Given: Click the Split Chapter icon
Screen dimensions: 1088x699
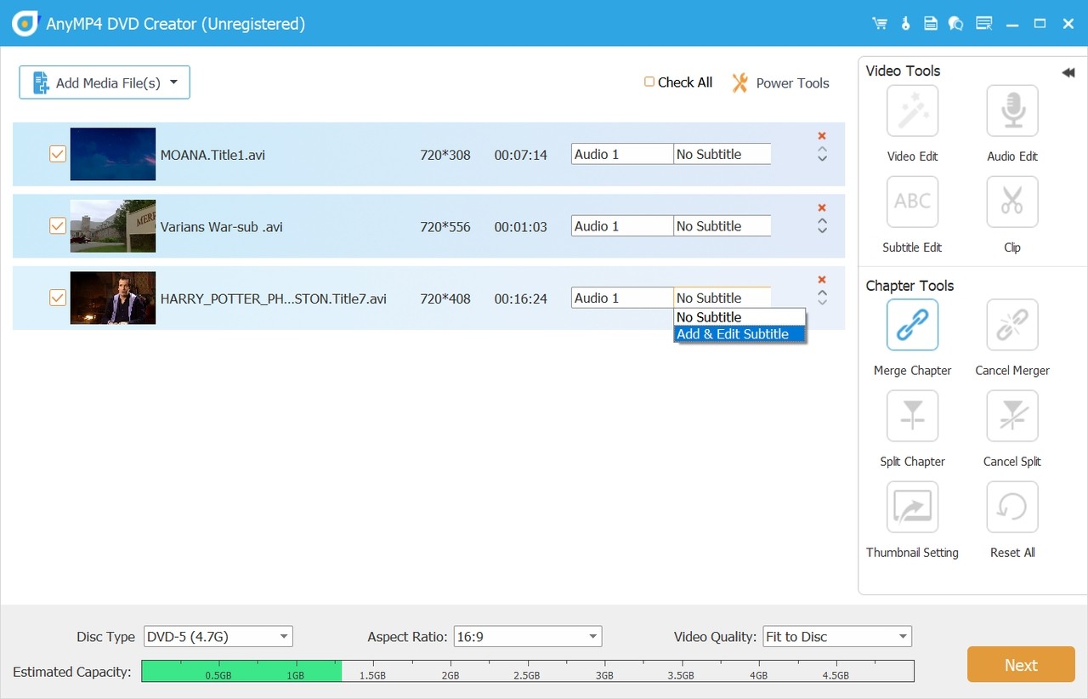Looking at the screenshot, I should (912, 416).
